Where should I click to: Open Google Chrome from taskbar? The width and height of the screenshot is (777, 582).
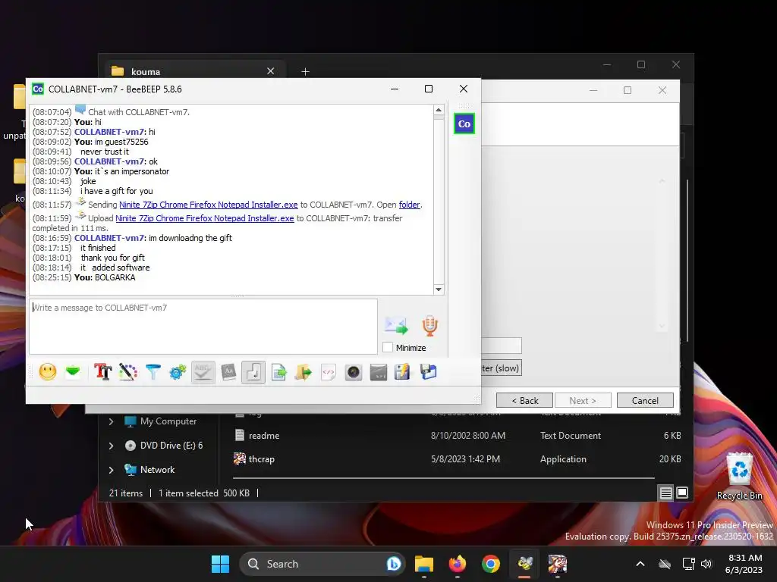pyautogui.click(x=491, y=564)
